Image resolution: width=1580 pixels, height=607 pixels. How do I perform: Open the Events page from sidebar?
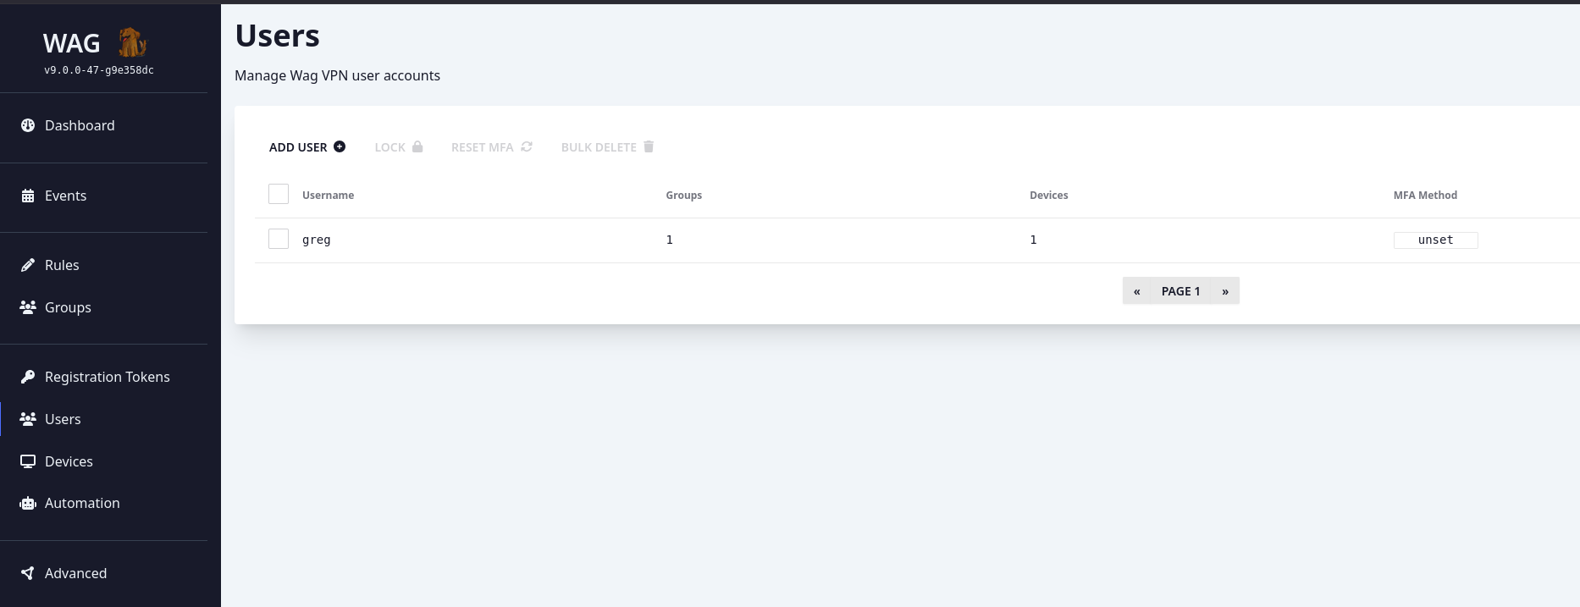(x=65, y=196)
